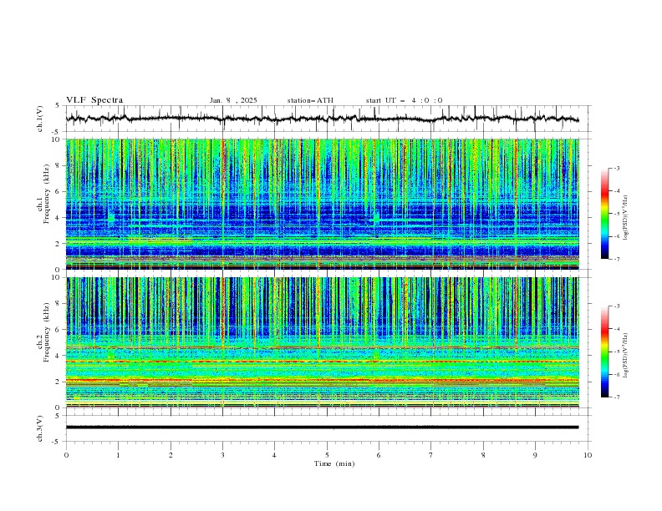Click the "-7" label on lower colorbar
The image size is (662, 511).
pos(616,397)
